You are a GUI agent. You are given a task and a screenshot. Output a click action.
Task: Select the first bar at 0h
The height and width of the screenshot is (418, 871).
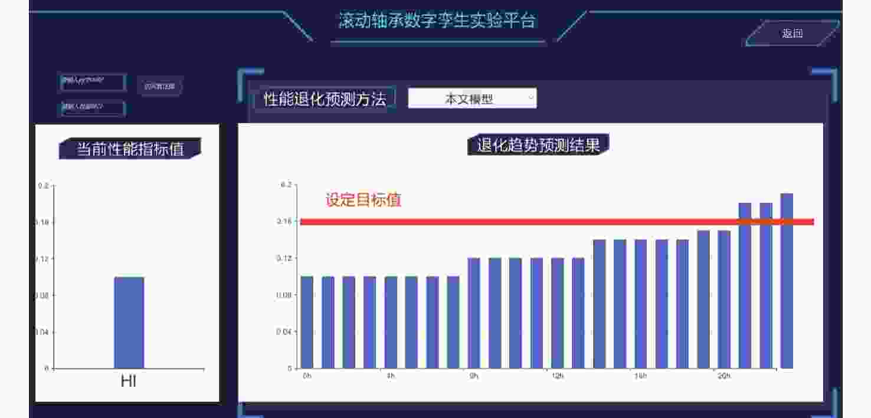307,322
